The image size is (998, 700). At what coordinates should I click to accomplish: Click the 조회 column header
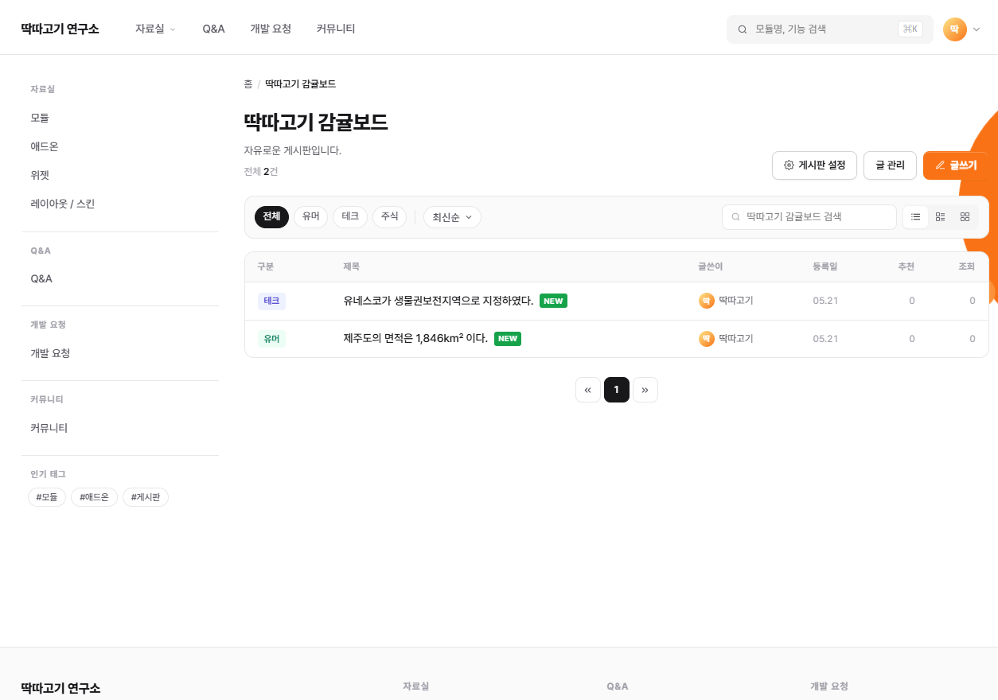coord(967,267)
